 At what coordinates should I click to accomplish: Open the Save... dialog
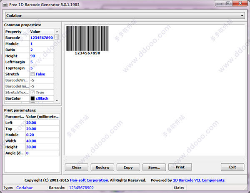click(154, 167)
